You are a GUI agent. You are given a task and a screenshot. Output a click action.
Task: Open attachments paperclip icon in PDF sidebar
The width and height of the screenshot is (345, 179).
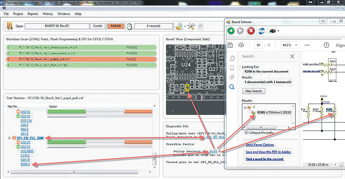[x=232, y=77]
